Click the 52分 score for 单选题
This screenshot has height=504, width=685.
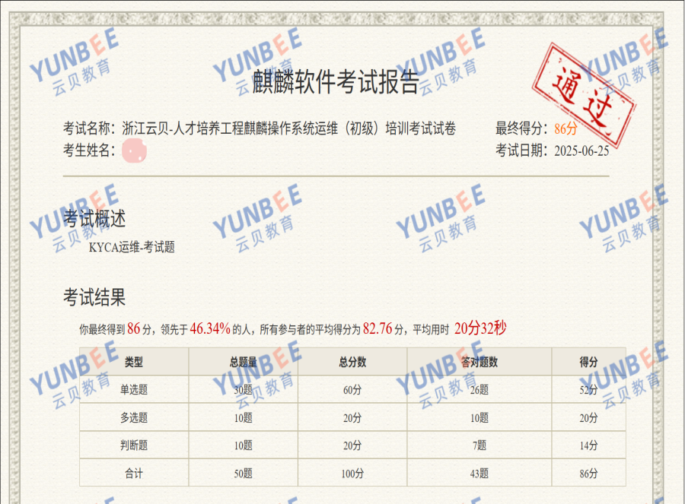pyautogui.click(x=588, y=390)
